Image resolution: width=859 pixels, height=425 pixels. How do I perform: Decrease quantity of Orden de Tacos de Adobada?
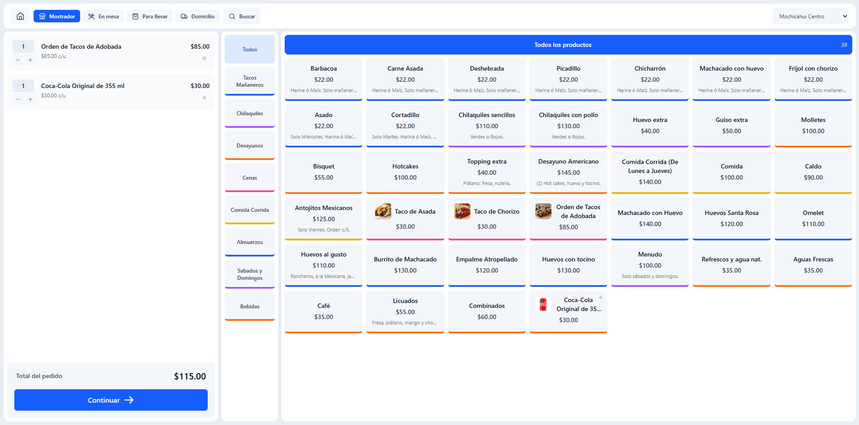click(x=18, y=60)
